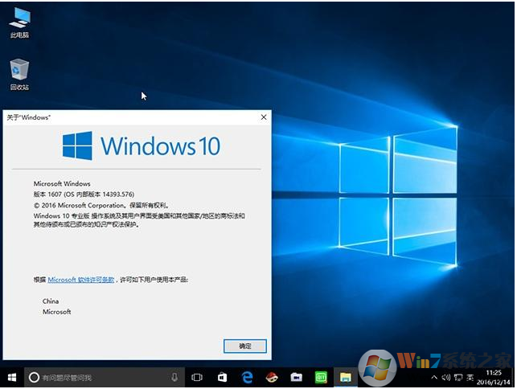
Task: Close the 关于 Windows dialog
Action: click(x=263, y=117)
